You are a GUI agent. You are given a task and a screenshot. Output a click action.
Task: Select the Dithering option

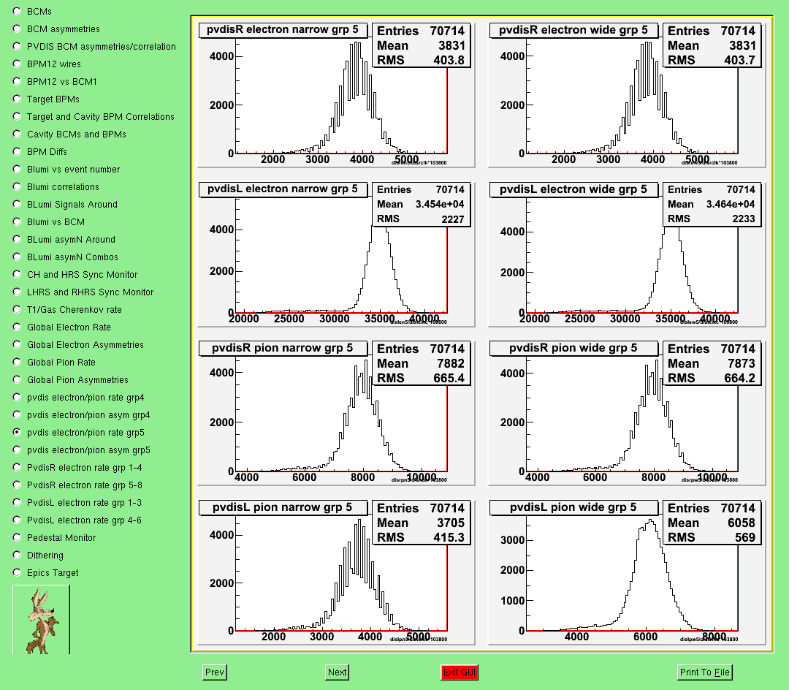click(17, 555)
